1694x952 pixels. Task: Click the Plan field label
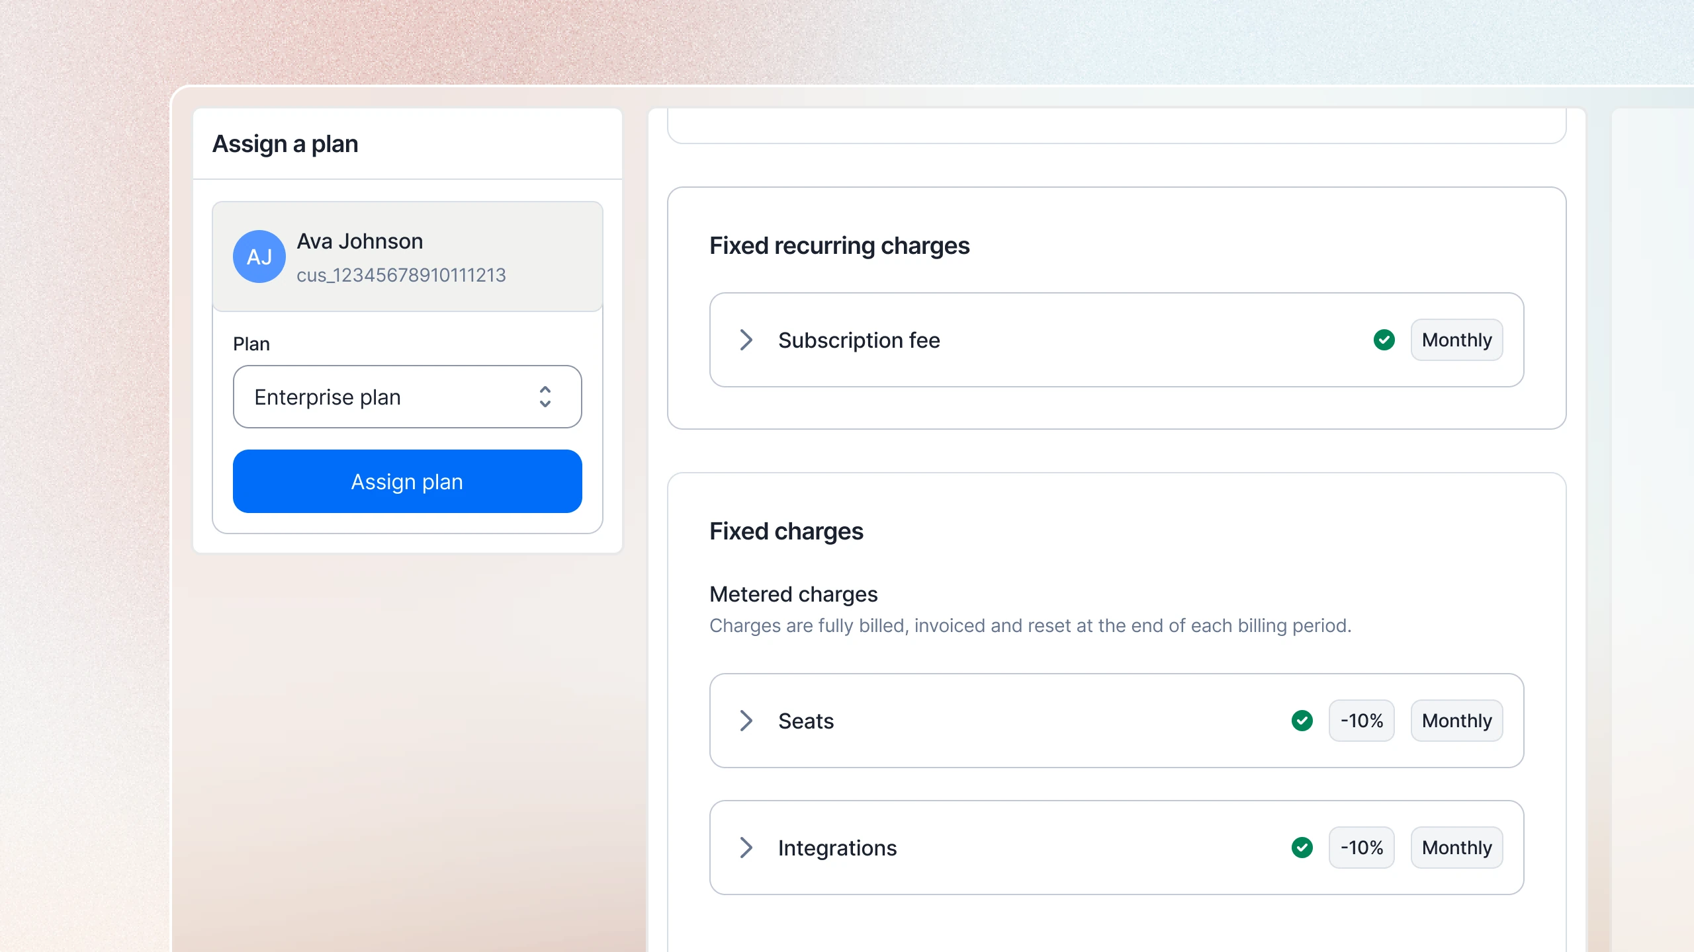[x=251, y=344]
